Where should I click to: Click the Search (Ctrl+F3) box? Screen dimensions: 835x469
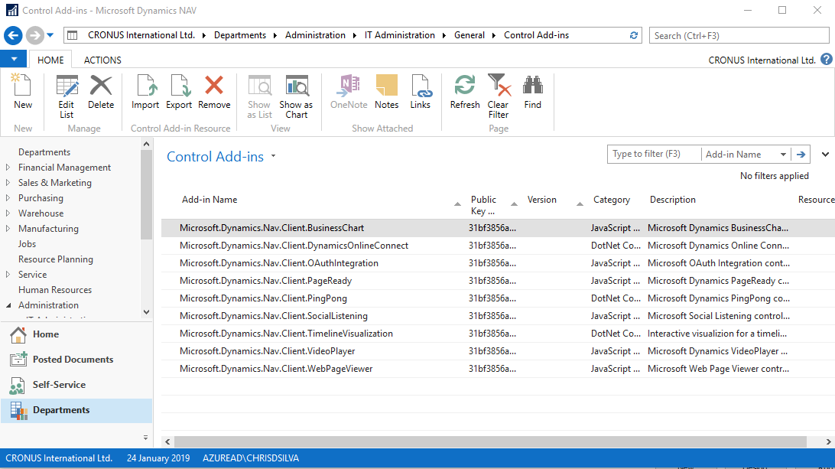click(739, 36)
